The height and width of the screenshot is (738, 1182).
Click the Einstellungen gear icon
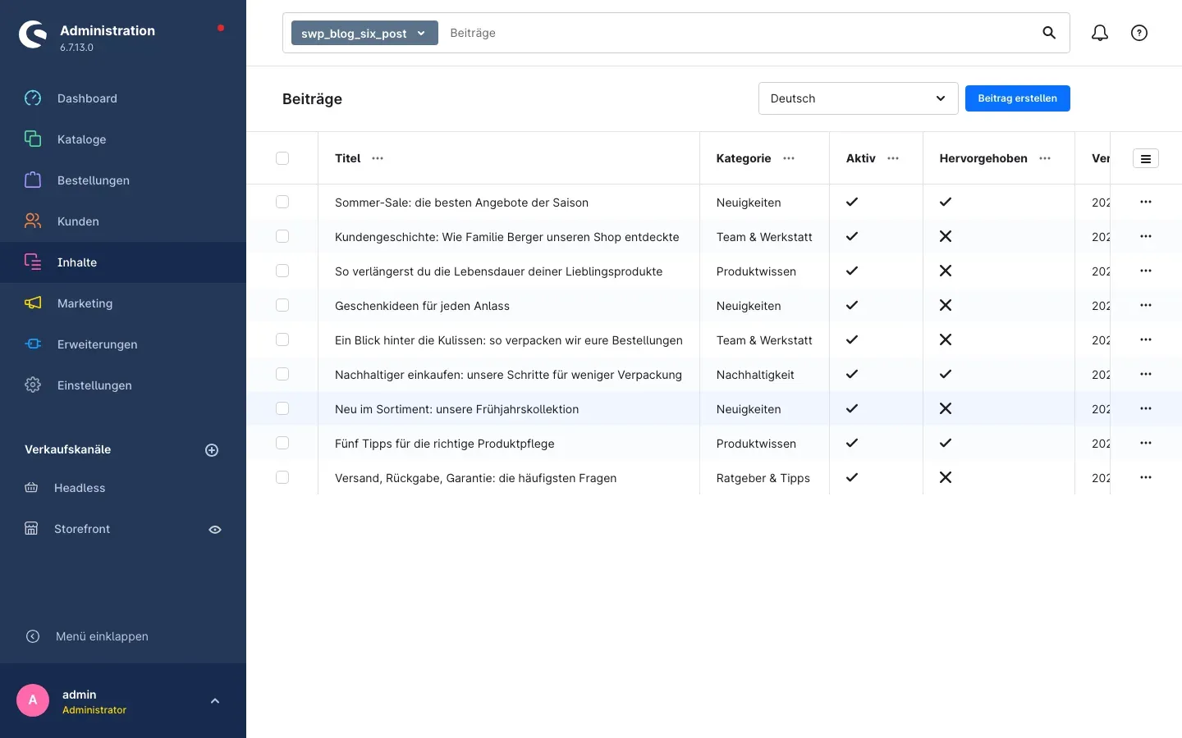[x=33, y=385]
